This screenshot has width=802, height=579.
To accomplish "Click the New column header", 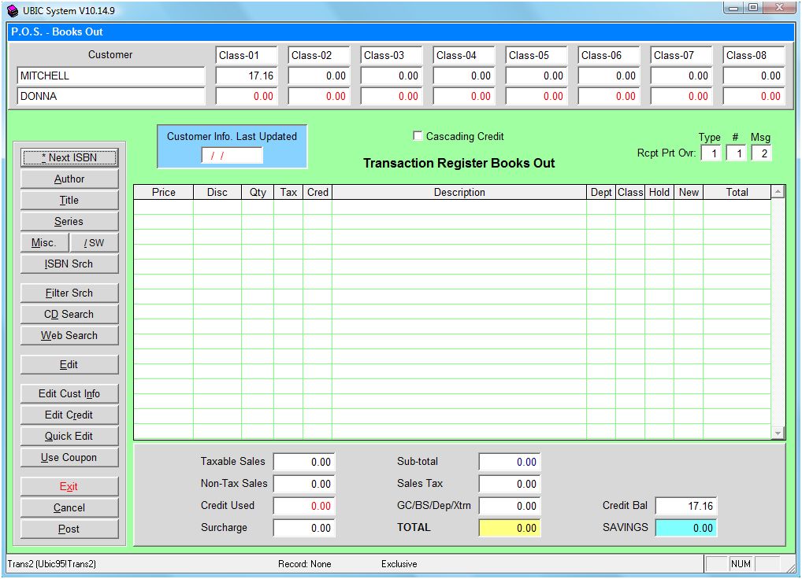I will (689, 192).
